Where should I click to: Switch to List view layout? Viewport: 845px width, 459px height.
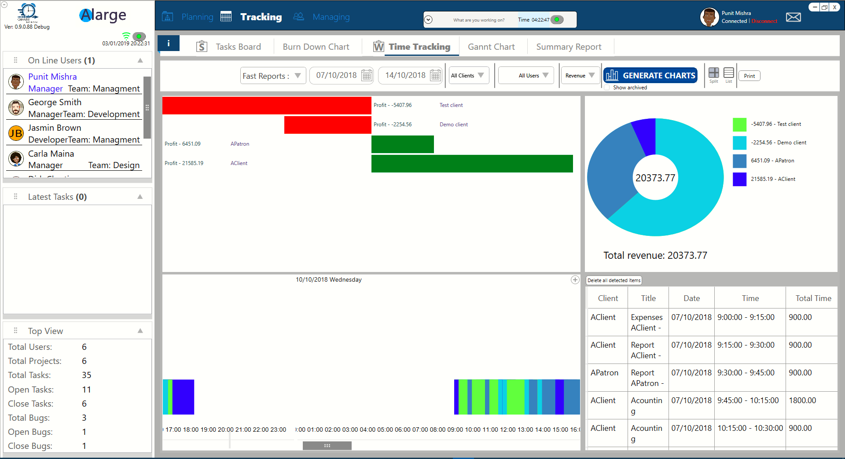tap(728, 73)
